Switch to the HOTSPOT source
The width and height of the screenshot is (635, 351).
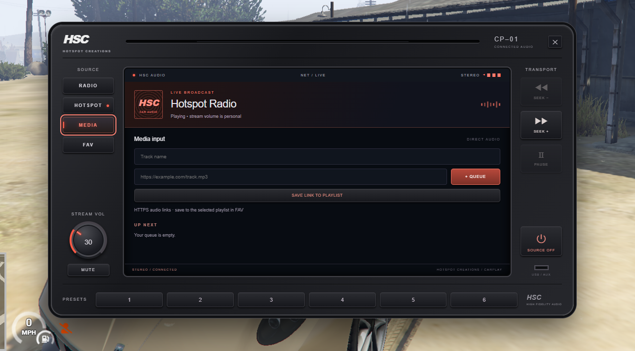[88, 105]
